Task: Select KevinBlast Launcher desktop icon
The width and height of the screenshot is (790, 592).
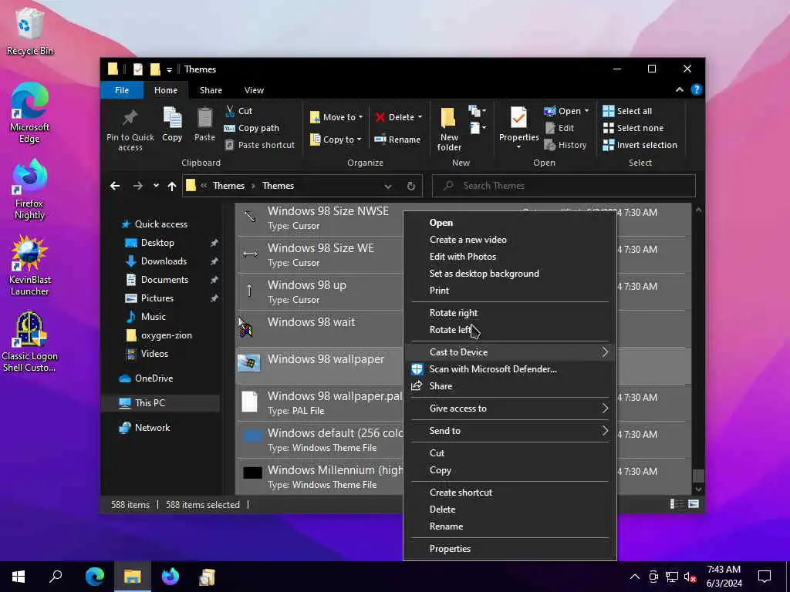Action: 30,266
